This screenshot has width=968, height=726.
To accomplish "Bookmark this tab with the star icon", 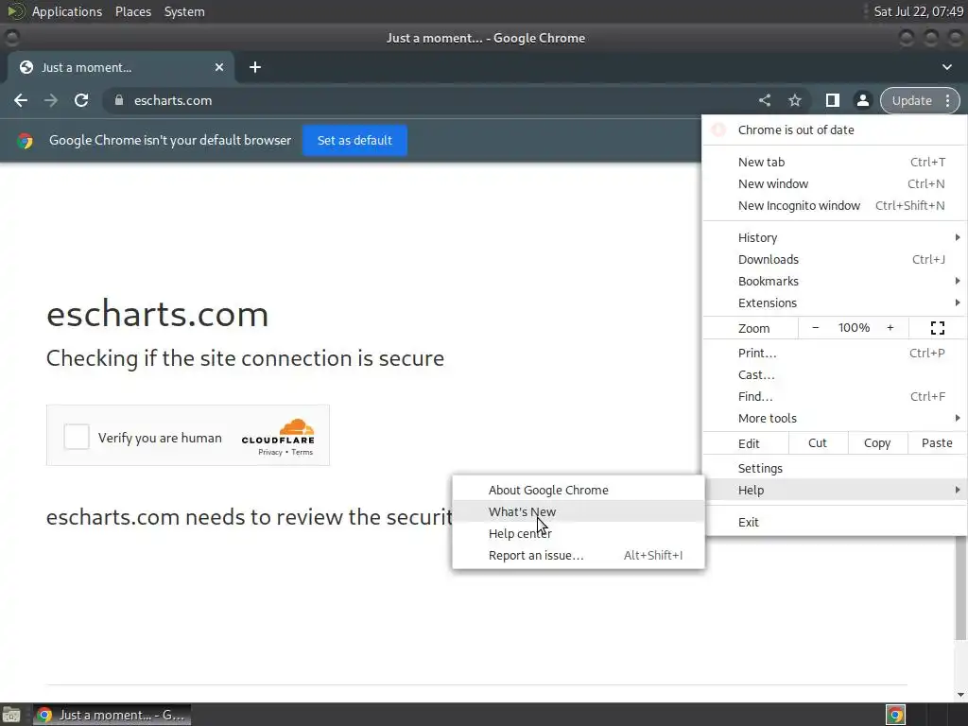I will 795,100.
